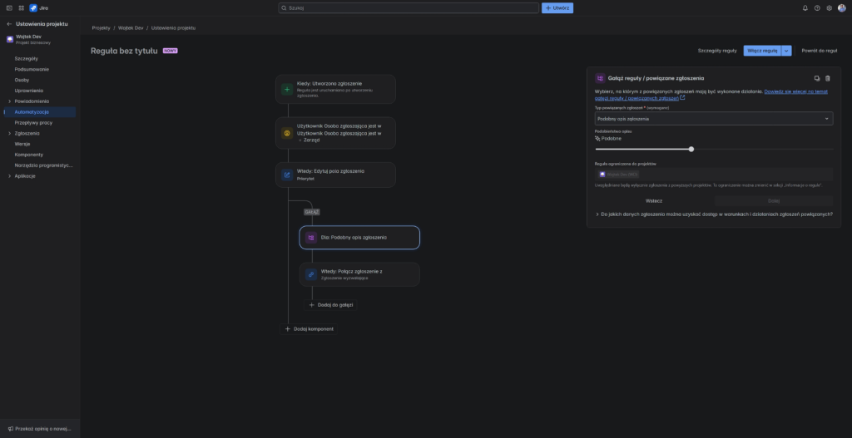The width and height of the screenshot is (852, 438).
Task: Expand the Zgłoszenia sidebar section
Action: tap(9, 134)
